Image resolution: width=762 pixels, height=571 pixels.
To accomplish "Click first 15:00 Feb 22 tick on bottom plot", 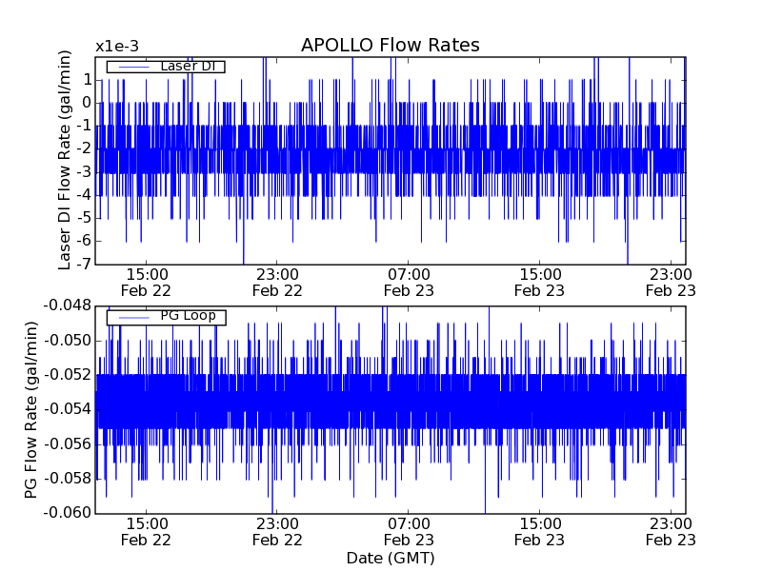I will (146, 531).
